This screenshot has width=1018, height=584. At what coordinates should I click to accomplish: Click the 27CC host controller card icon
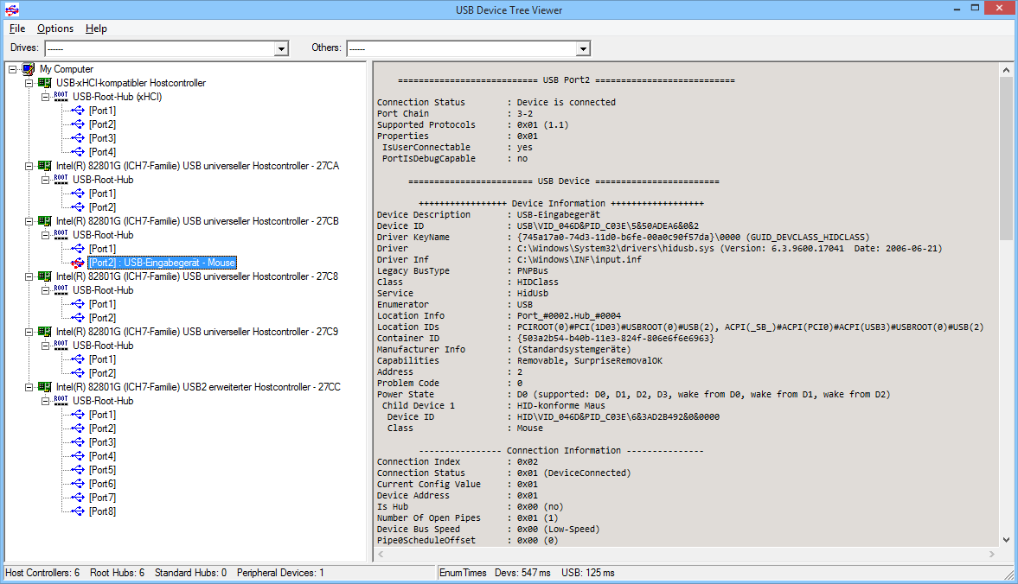(x=44, y=387)
